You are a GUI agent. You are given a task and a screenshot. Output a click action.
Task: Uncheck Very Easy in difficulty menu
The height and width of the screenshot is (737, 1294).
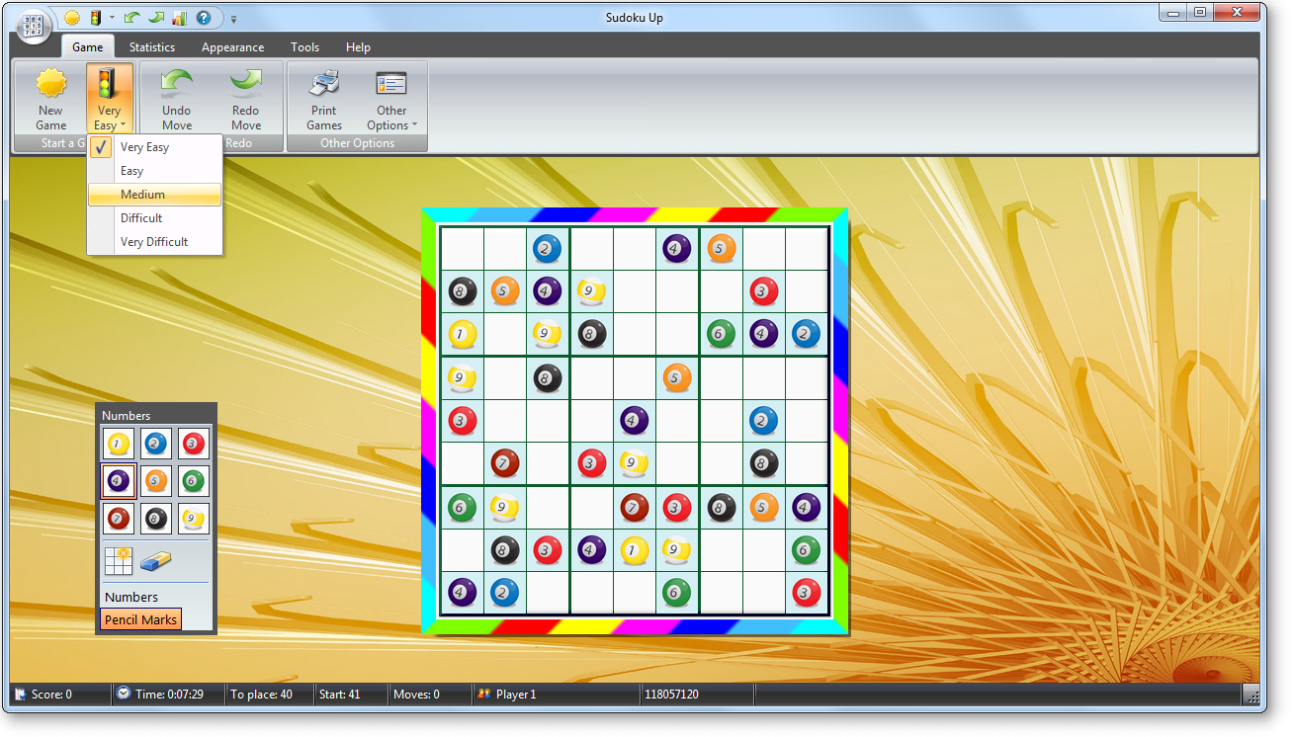click(x=144, y=146)
